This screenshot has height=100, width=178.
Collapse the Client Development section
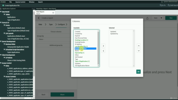point(1,55)
